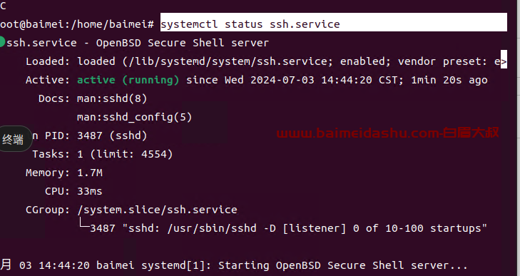This screenshot has height=276, width=520.
Task: Click the green active (running) status text
Action: [128, 80]
